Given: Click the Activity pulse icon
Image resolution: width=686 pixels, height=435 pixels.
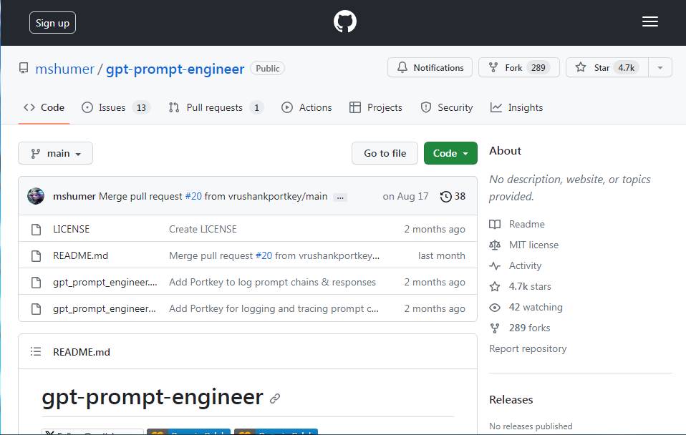Looking at the screenshot, I should [495, 265].
